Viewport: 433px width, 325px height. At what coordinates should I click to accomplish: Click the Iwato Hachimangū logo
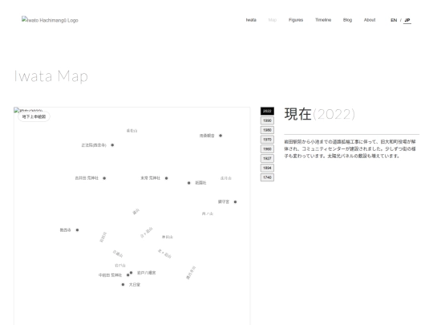pyautogui.click(x=50, y=20)
